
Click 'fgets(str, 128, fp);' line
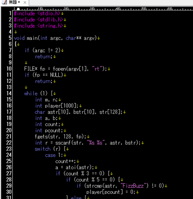pos(60,137)
